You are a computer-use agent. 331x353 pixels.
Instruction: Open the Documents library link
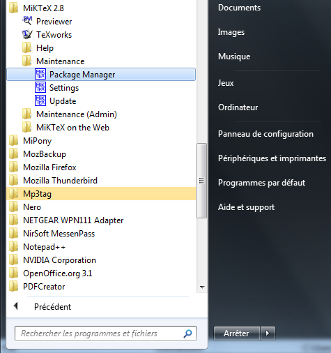pos(239,8)
